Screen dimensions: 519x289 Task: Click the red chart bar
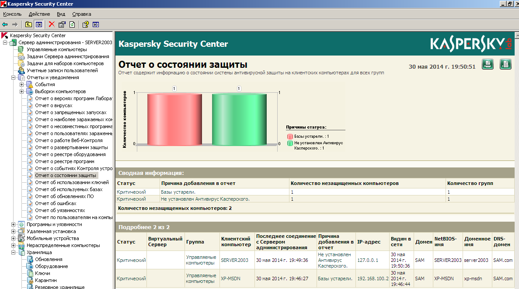[174, 119]
